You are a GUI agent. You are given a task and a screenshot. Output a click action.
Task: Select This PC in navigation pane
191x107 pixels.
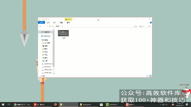(45, 40)
